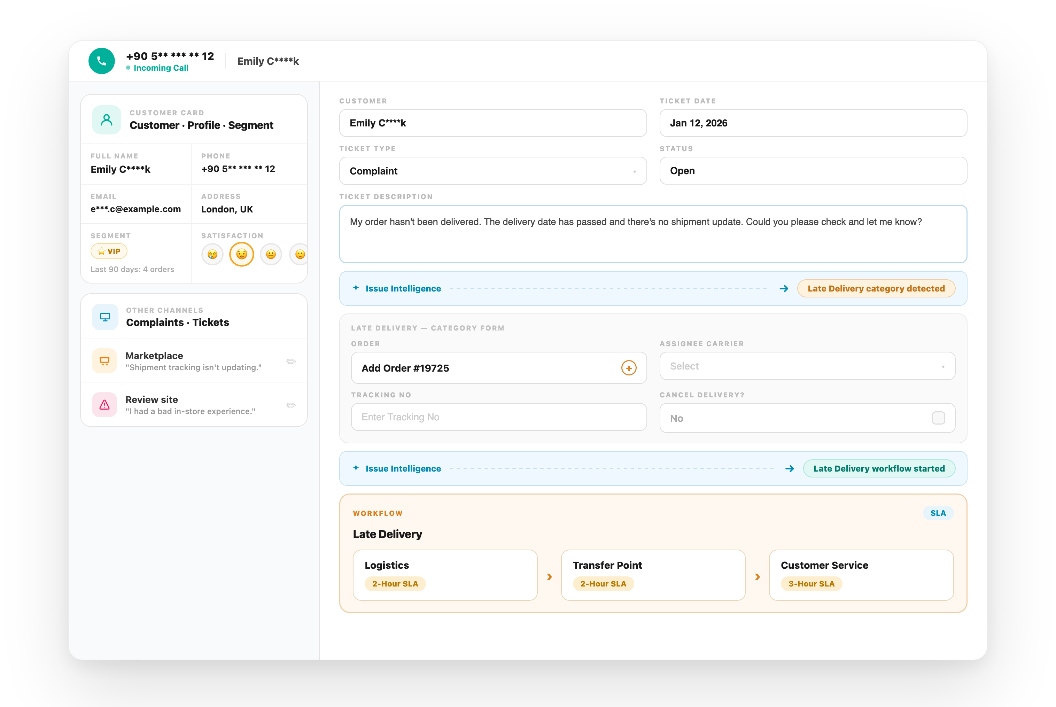Click the Review site warning icon
Image resolution: width=1056 pixels, height=707 pixels.
tap(104, 404)
